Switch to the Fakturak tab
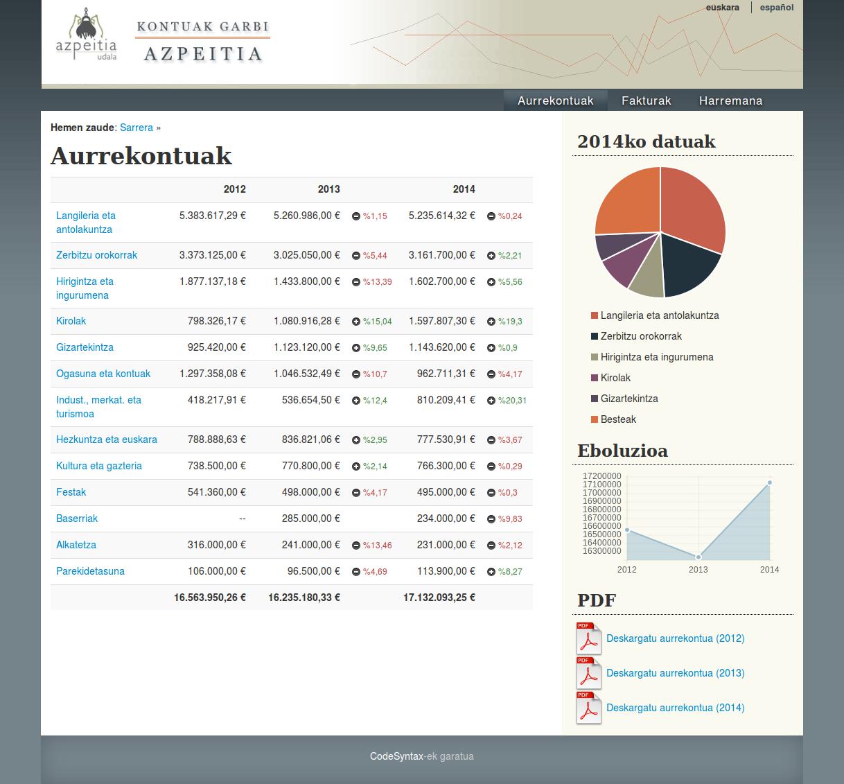 click(x=646, y=101)
